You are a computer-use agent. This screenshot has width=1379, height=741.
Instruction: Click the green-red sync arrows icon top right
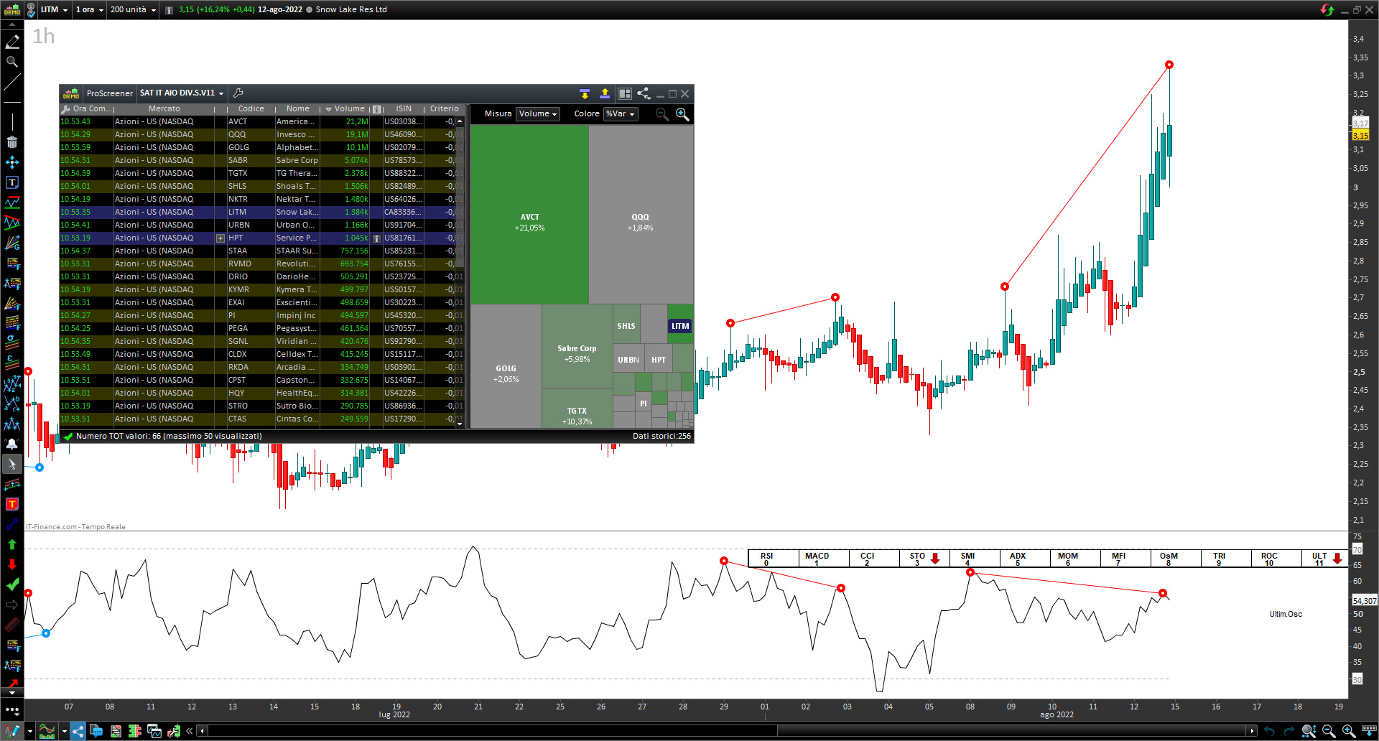tap(1327, 10)
